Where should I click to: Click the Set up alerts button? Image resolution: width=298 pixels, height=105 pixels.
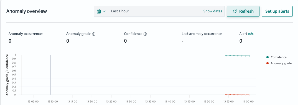pyautogui.click(x=277, y=11)
